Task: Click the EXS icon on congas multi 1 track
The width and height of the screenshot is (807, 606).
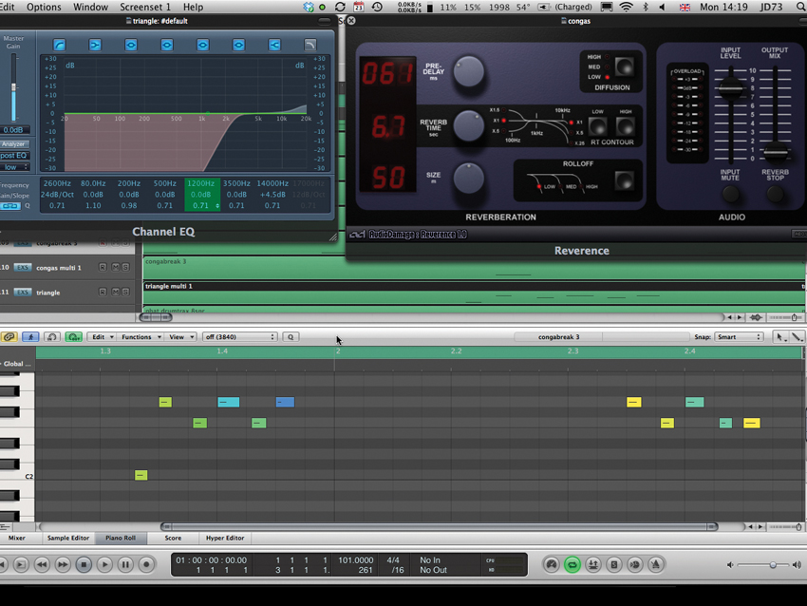Action: (x=22, y=267)
